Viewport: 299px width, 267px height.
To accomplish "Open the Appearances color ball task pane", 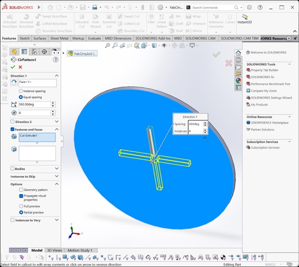I will point(238,81).
